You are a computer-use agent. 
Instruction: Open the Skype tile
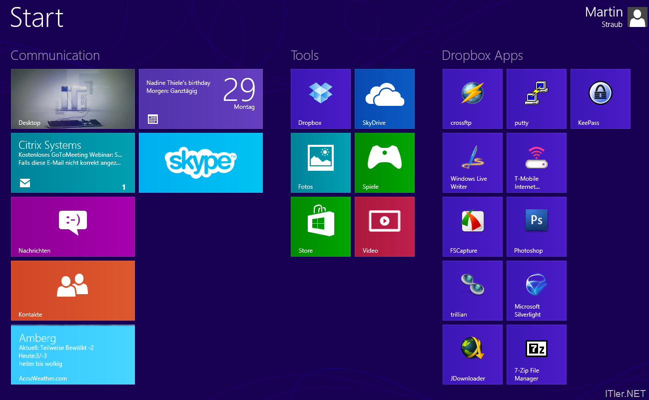(200, 163)
